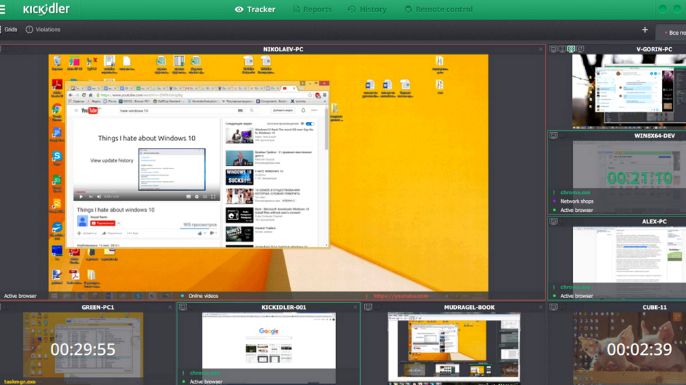686x385 pixels.
Task: Click monitor icon in CUBE-11 header
Action: [554, 307]
